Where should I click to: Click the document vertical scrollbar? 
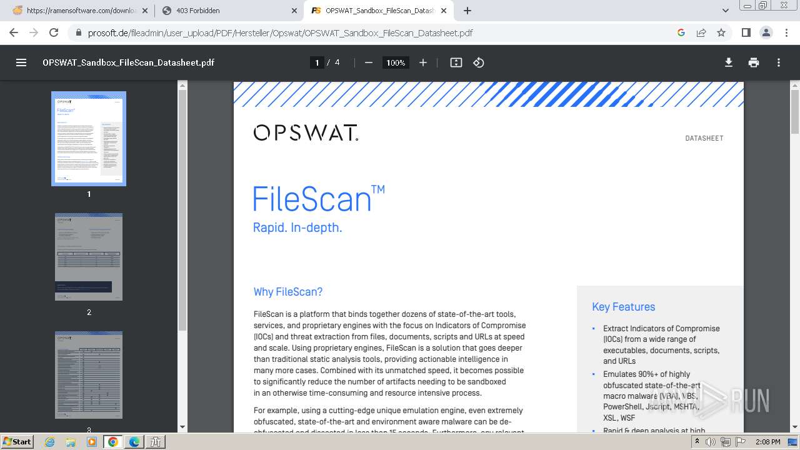(x=795, y=111)
